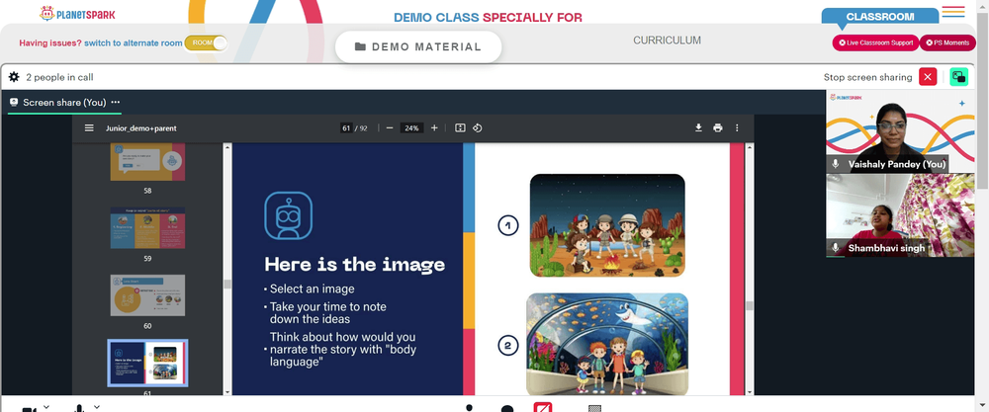
Task: Click PDF page scrollbar thumb
Action: click(x=750, y=305)
